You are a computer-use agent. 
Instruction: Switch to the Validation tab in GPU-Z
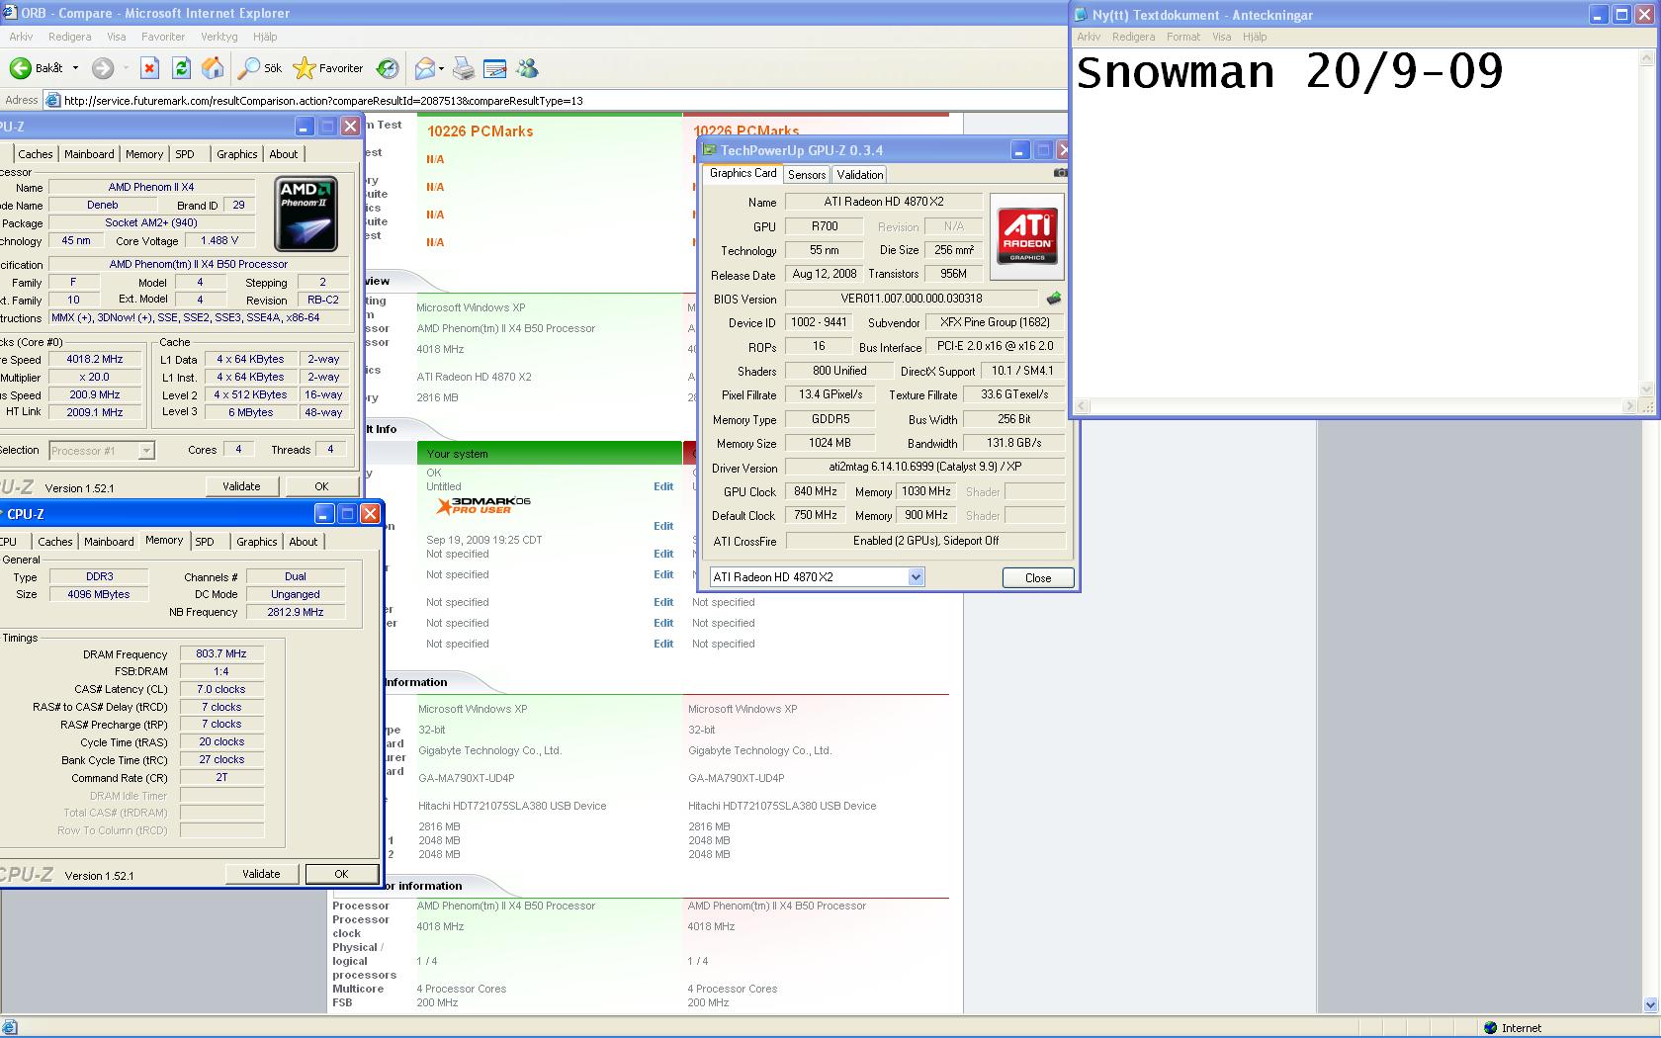click(x=859, y=175)
